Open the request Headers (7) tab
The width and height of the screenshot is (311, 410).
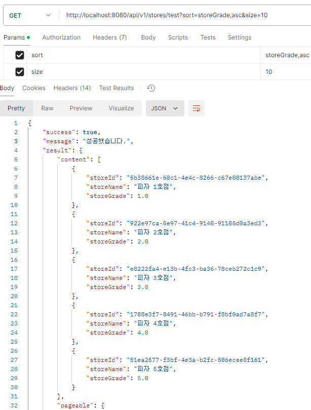tap(109, 37)
